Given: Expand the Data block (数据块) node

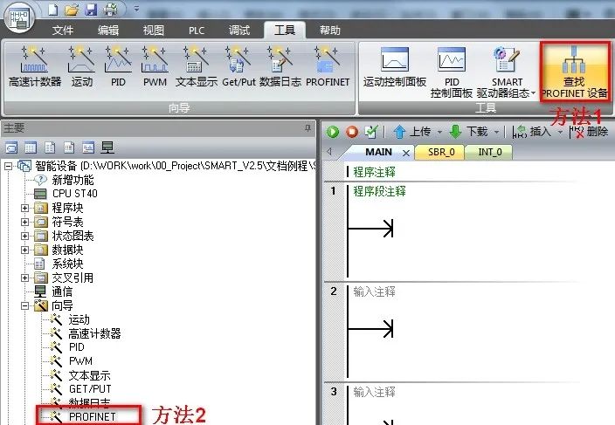Looking at the screenshot, I should 24,250.
